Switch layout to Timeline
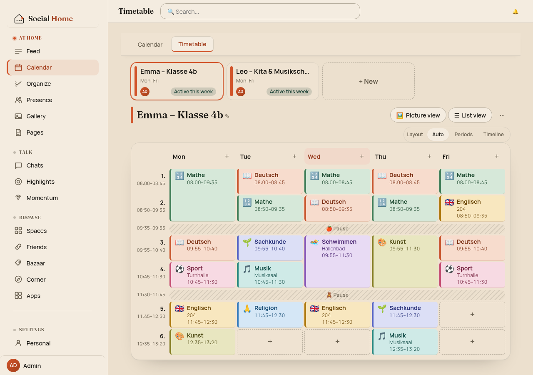 pyautogui.click(x=493, y=135)
